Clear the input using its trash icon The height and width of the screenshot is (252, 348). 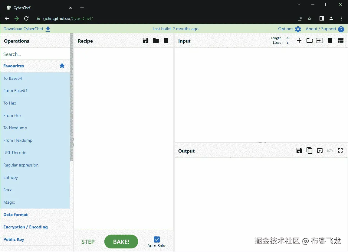pyautogui.click(x=330, y=40)
